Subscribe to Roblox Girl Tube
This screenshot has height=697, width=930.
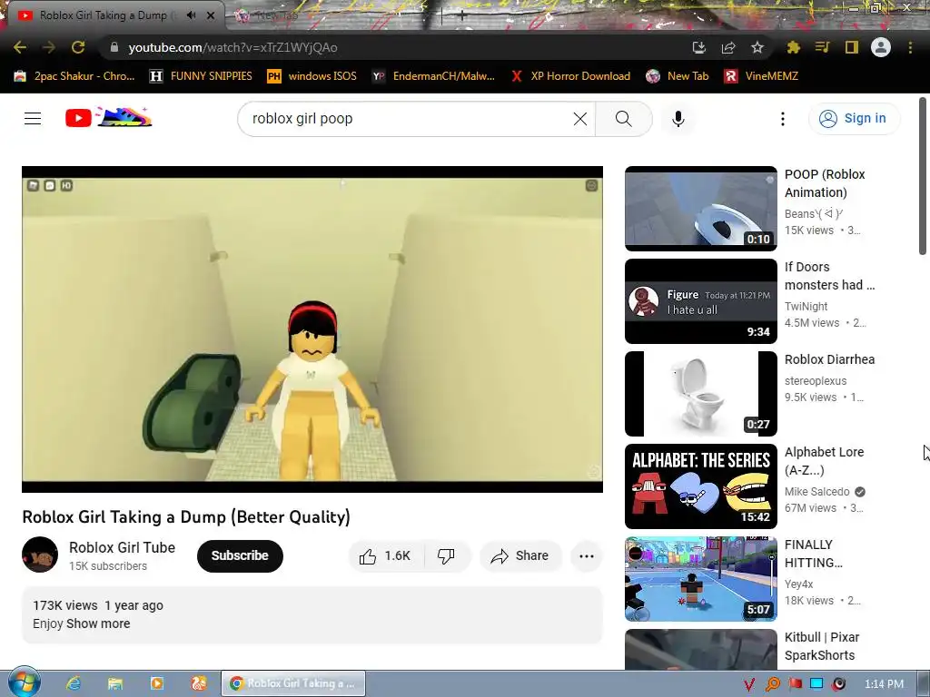(x=240, y=556)
